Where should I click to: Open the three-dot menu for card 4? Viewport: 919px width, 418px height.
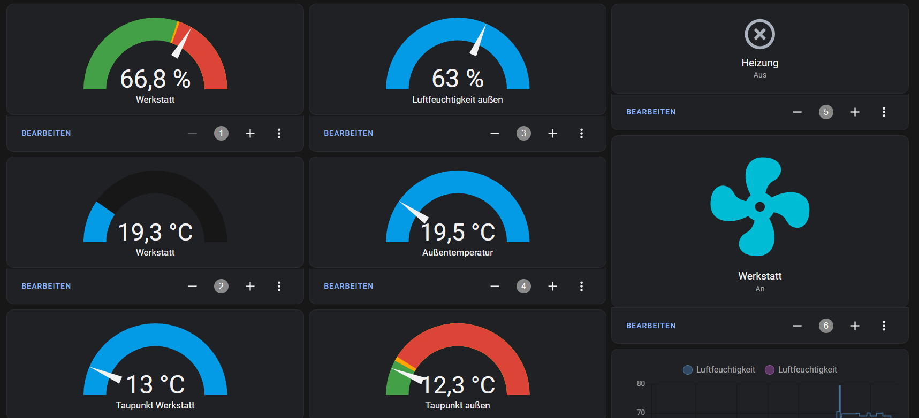coord(581,286)
